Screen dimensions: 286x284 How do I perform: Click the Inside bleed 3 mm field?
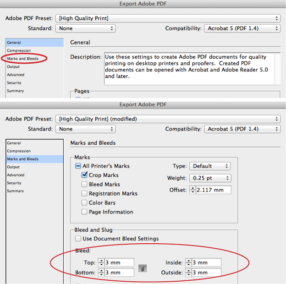(x=207, y=262)
